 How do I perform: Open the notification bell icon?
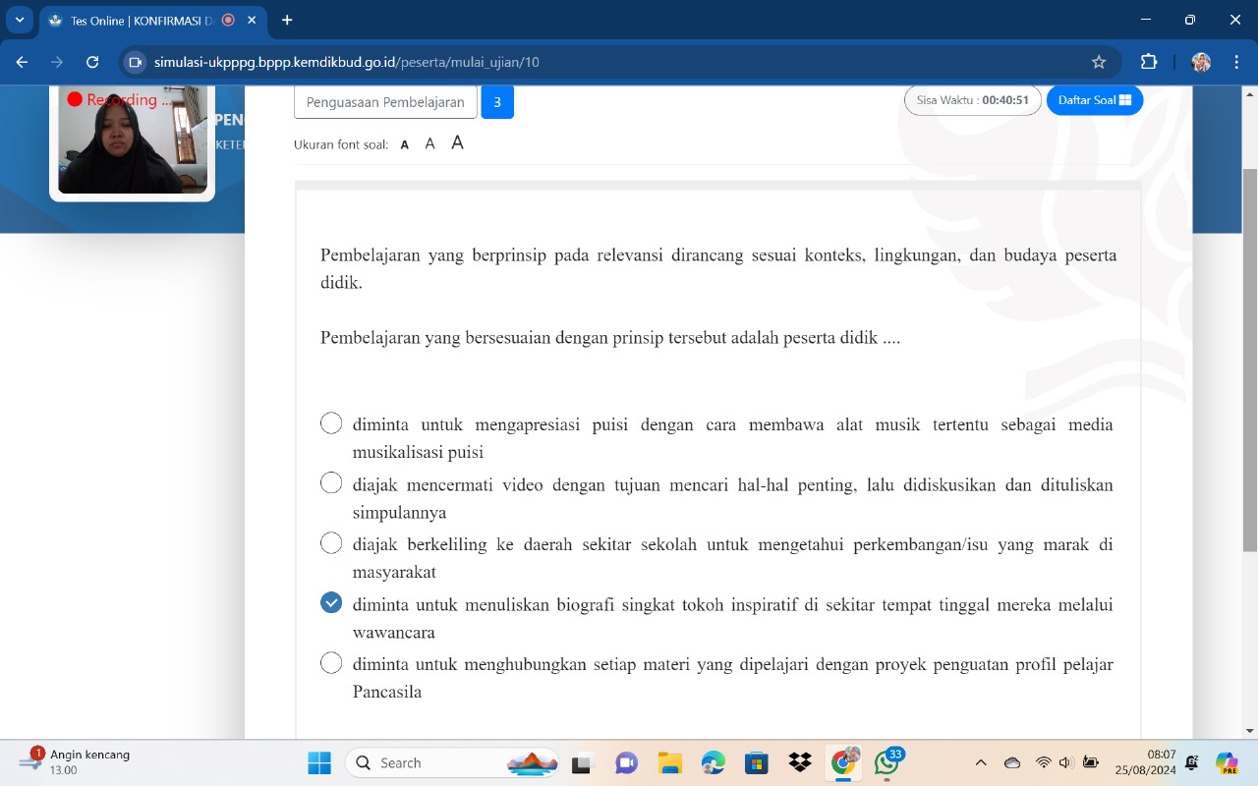[x=1192, y=762]
